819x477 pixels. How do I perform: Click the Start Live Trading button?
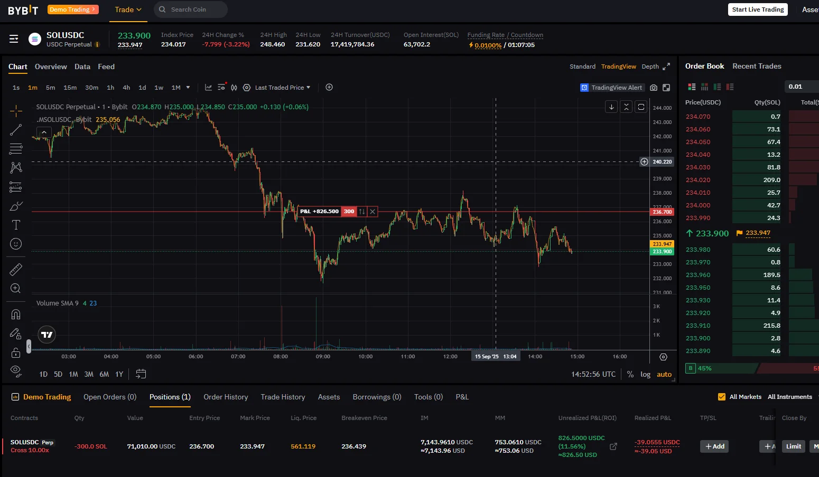758,9
